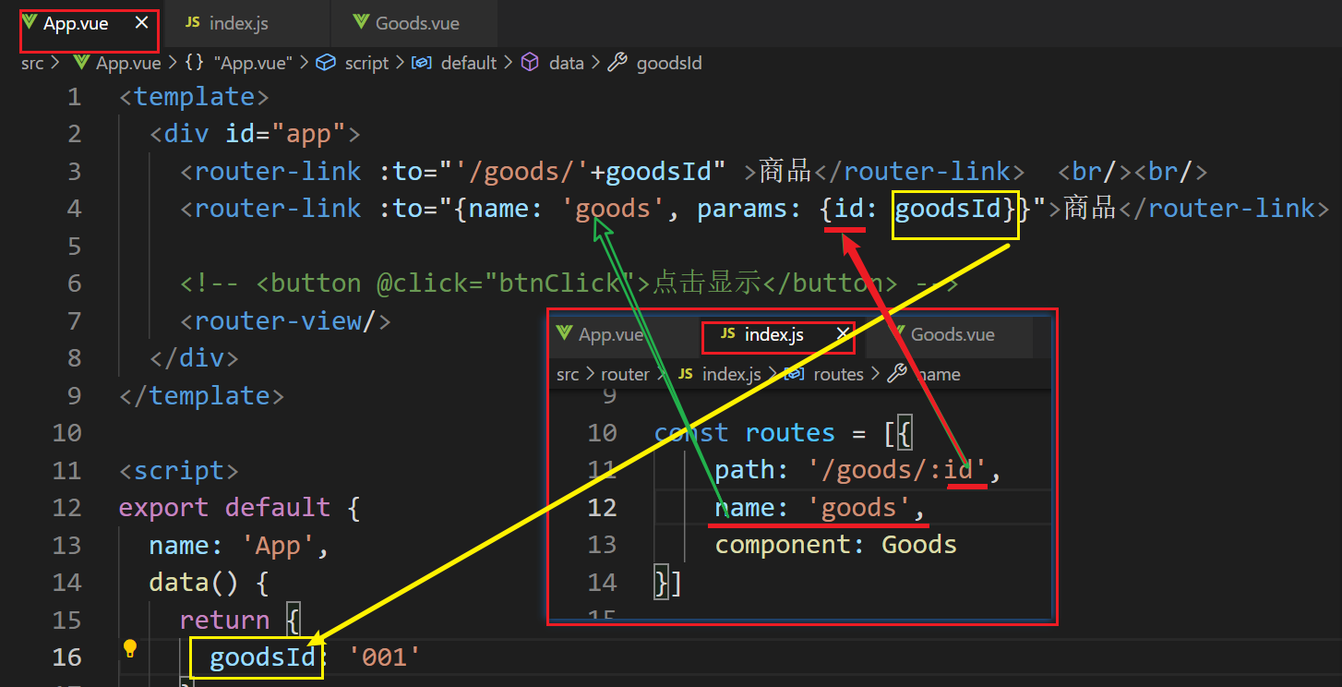1342x687 pixels.
Task: Open the goodsId breadcrumb segment
Action: [x=669, y=63]
